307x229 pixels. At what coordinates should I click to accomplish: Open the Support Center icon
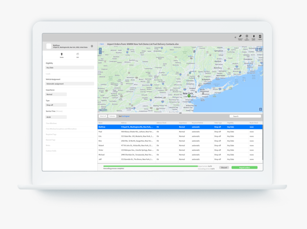[x=240, y=36]
